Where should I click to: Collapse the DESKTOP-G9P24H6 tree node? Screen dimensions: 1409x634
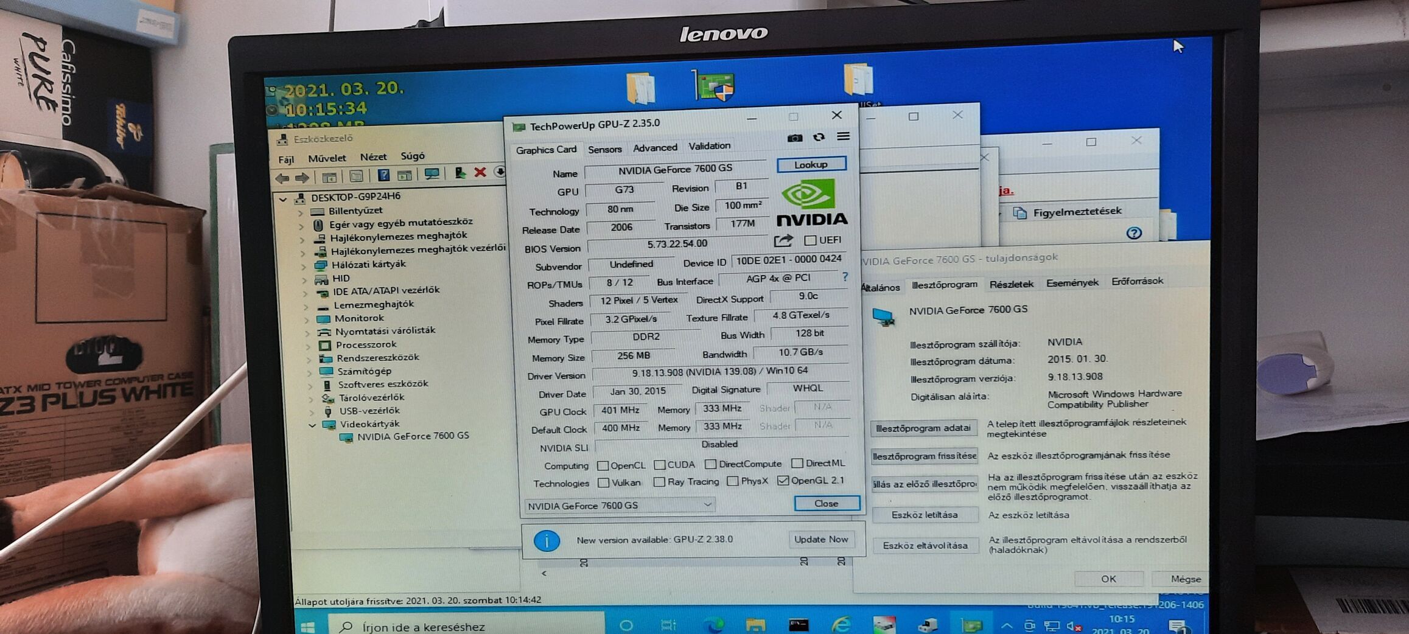[283, 199]
